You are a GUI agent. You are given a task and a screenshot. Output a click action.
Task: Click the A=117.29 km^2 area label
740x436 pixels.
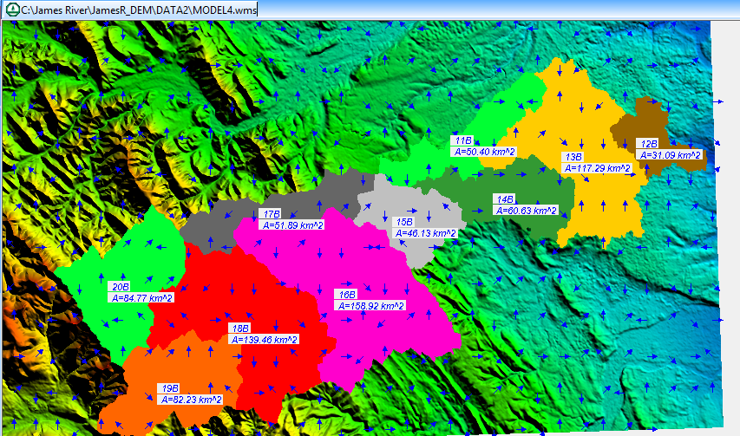pos(597,168)
